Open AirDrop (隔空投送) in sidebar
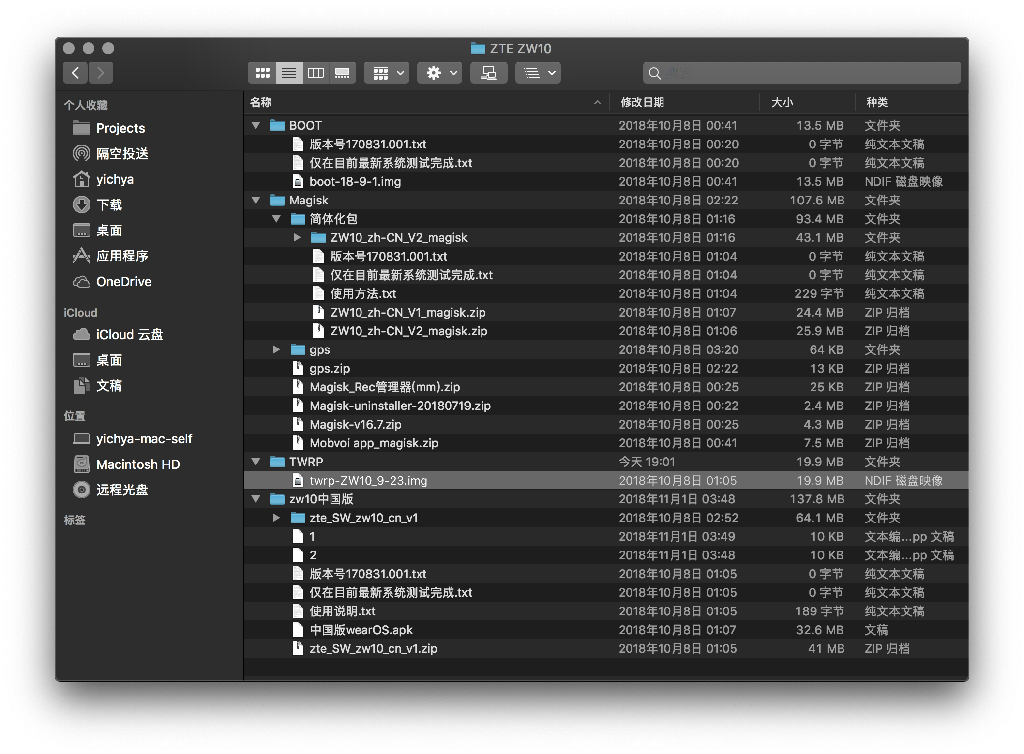This screenshot has height=754, width=1024. pos(122,153)
